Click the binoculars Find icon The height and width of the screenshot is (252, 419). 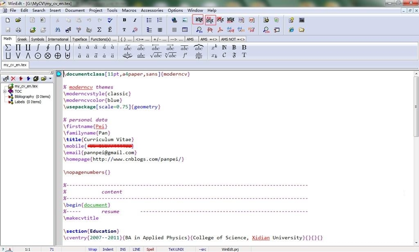point(57,30)
